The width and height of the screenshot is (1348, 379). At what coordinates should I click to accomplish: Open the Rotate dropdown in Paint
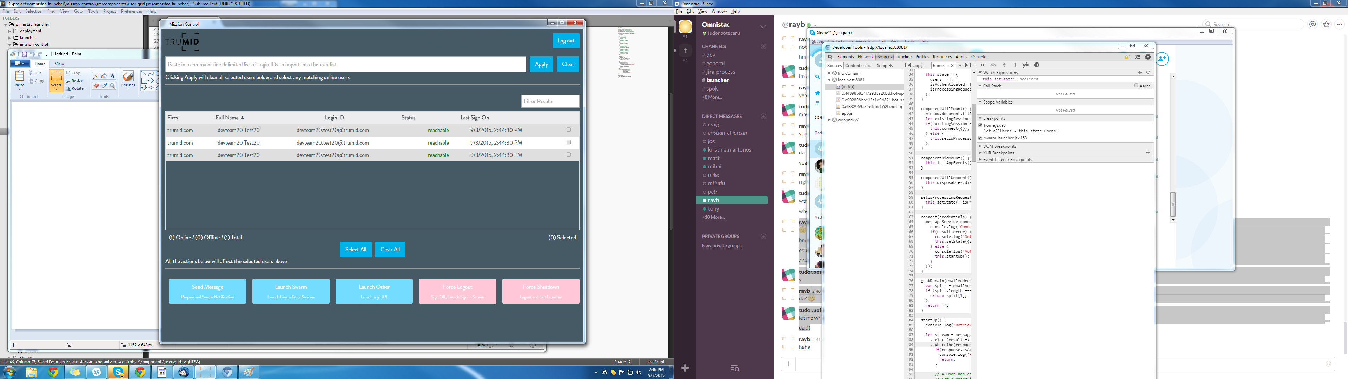tap(77, 88)
